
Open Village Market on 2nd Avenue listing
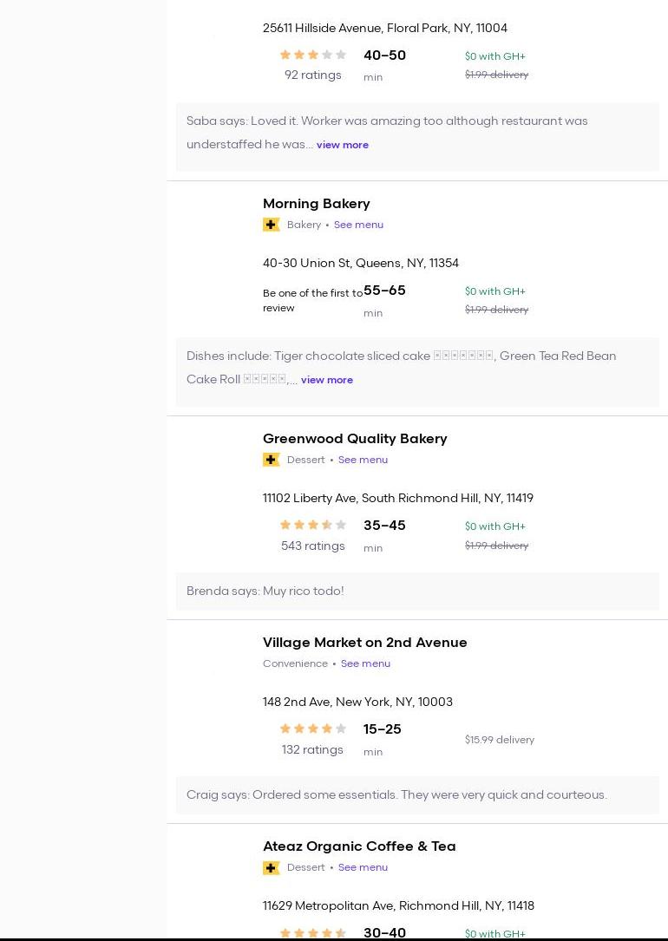[364, 643]
